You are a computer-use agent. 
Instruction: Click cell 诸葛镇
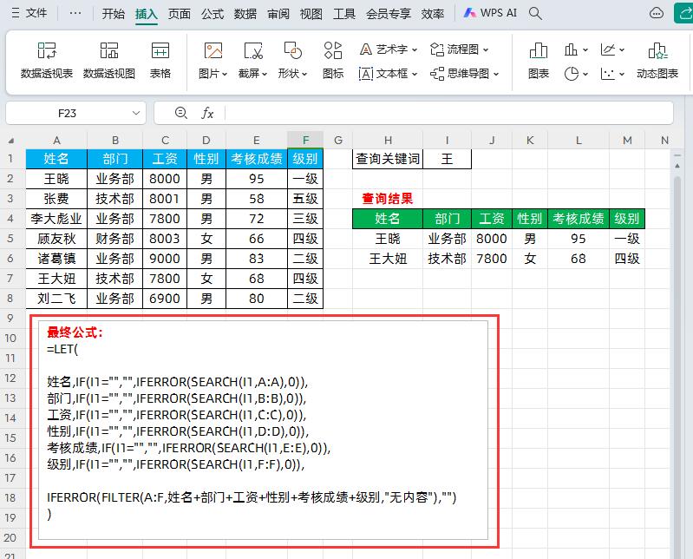pos(56,259)
